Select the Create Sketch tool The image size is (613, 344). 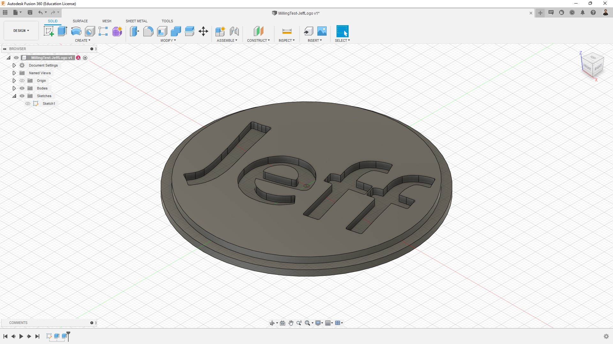click(49, 31)
